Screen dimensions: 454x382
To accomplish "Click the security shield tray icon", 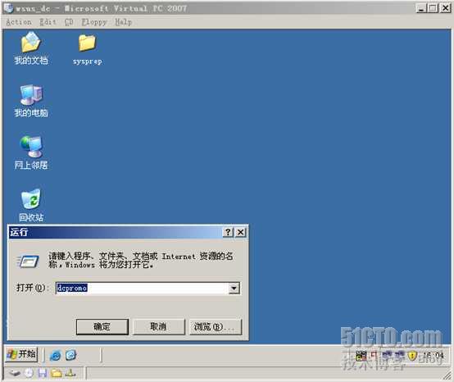I will click(x=412, y=355).
